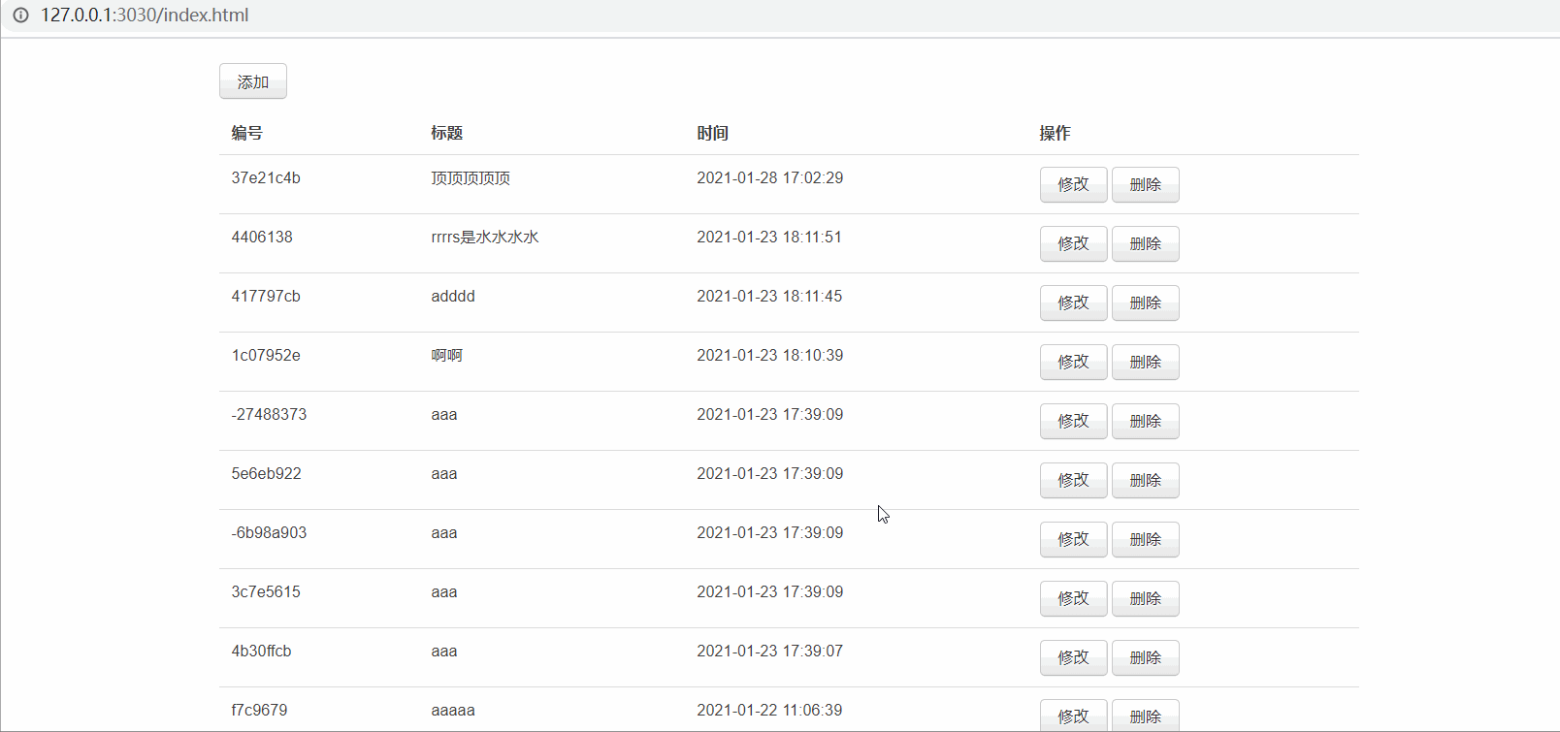Click 修改 for row 5e6eb922
This screenshot has height=732, width=1560.
[1073, 480]
